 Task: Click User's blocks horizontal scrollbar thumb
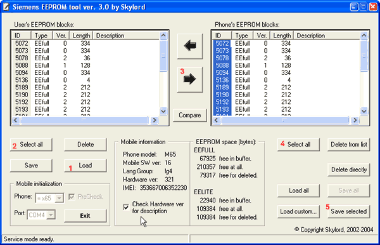(x=84, y=120)
